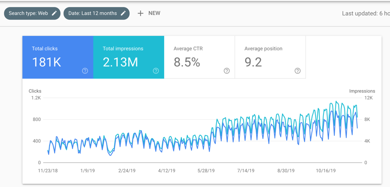
Task: Open the Search type: Web filter chip
Action: coord(28,13)
